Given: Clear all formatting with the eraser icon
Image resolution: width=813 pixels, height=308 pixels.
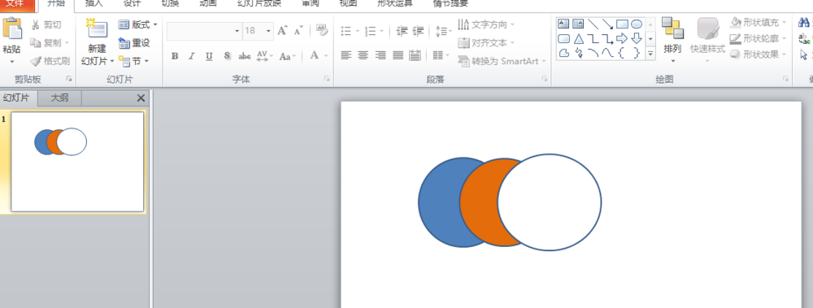Looking at the screenshot, I should click(322, 30).
